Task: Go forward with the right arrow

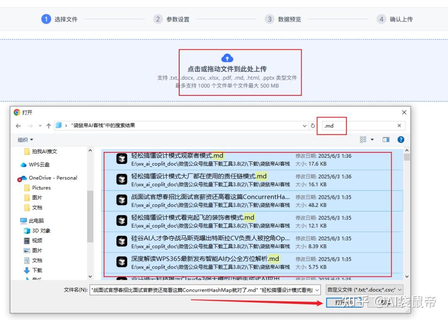Action: click(x=31, y=125)
